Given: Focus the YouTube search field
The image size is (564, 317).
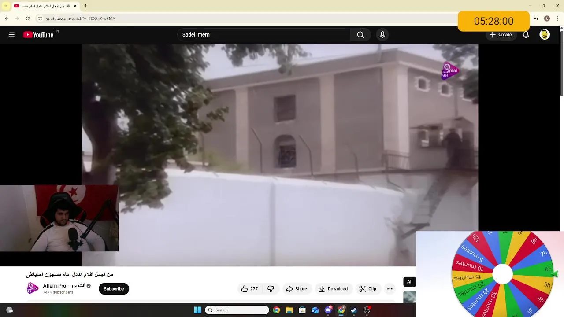Looking at the screenshot, I should tap(264, 35).
